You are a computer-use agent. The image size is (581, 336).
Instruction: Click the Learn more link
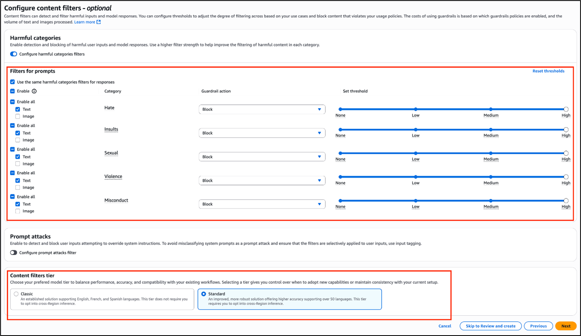[x=85, y=22]
